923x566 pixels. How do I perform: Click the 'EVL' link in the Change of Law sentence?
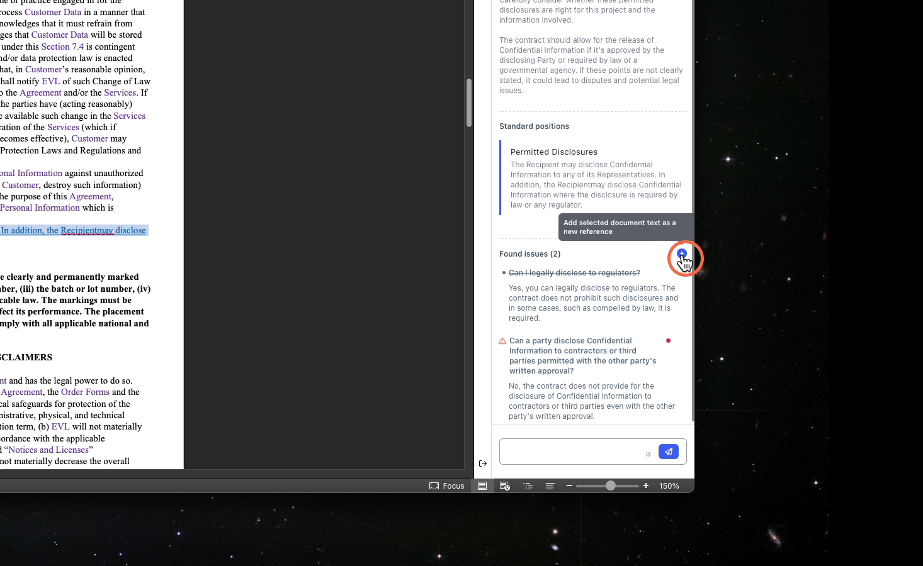[51, 81]
